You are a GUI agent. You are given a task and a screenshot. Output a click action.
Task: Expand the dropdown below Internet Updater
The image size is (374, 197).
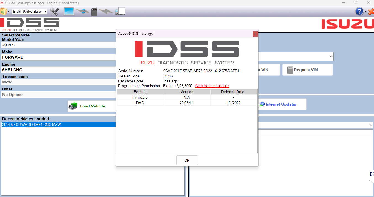coord(370,125)
